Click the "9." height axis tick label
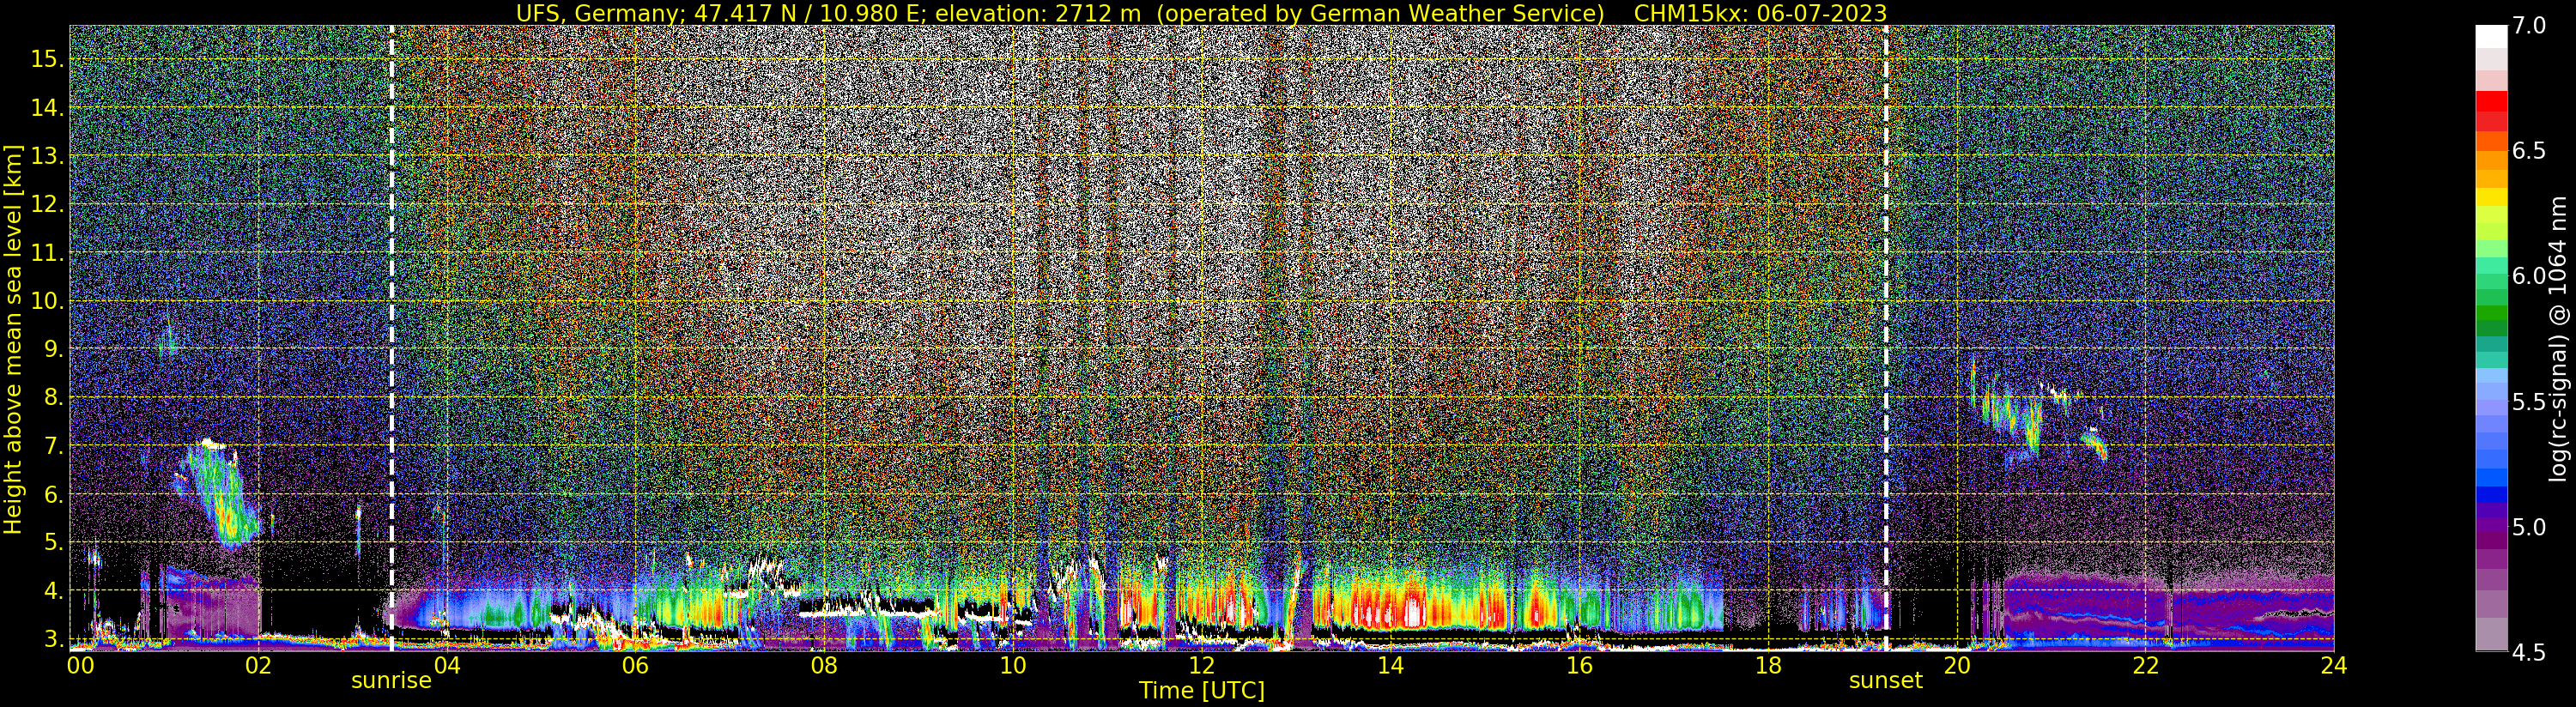This screenshot has width=2576, height=707. tap(54, 349)
